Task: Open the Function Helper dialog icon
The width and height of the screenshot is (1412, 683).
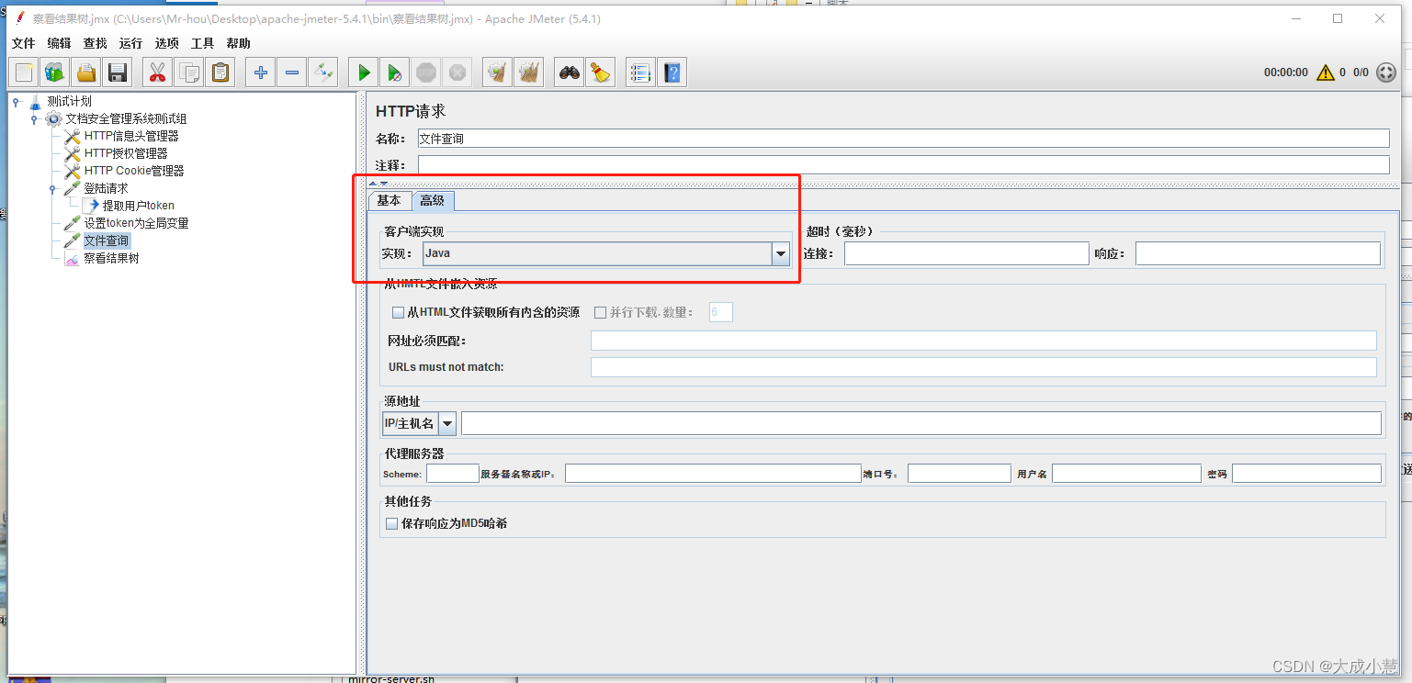Action: click(x=640, y=72)
